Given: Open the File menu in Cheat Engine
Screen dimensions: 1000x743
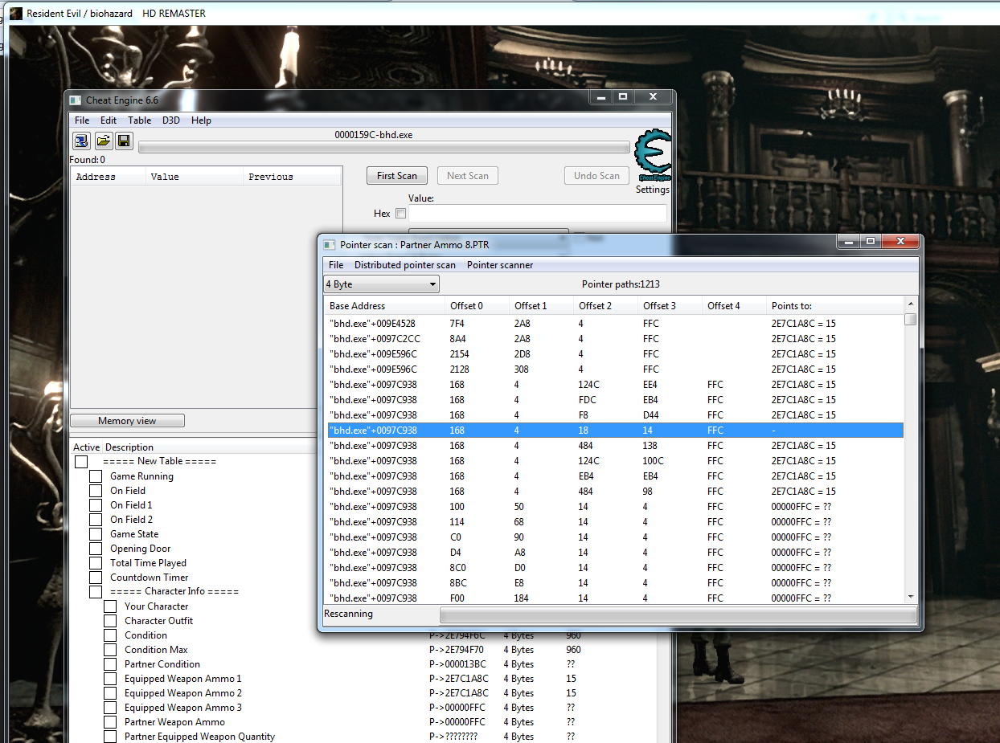Looking at the screenshot, I should point(82,120).
